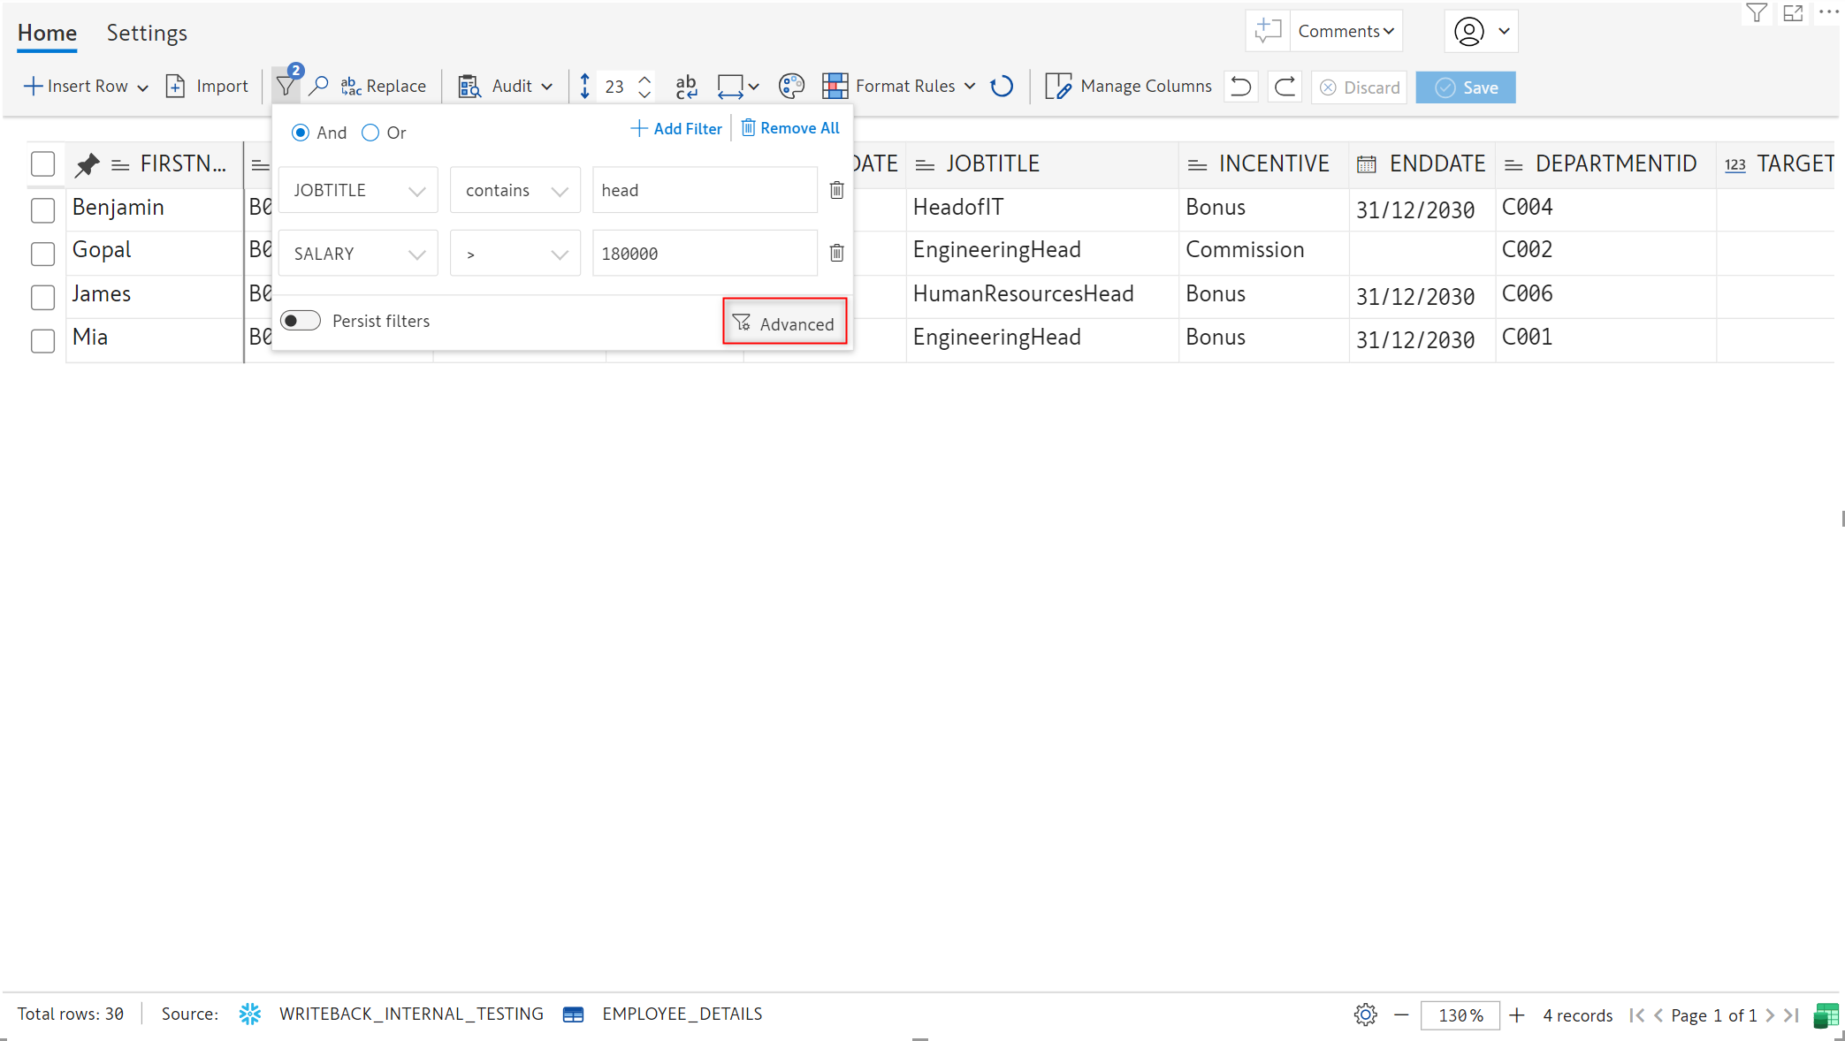Click the Advanced filter button
The height and width of the screenshot is (1041, 1845).
point(784,323)
